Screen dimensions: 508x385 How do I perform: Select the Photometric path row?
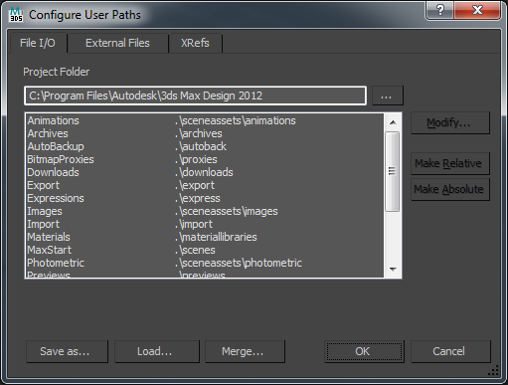205,263
